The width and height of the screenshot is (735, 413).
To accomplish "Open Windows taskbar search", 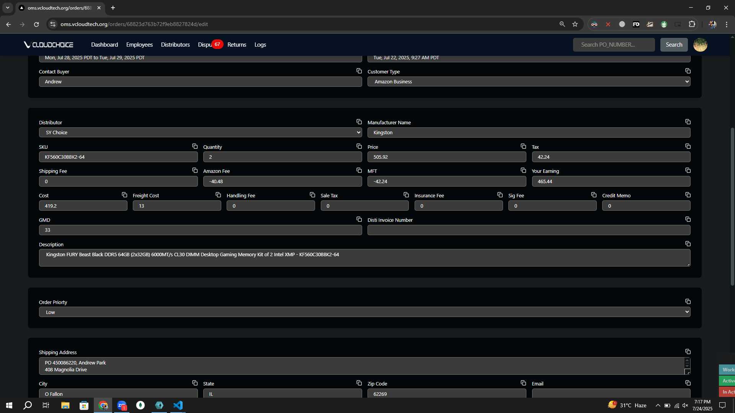I will point(28,405).
